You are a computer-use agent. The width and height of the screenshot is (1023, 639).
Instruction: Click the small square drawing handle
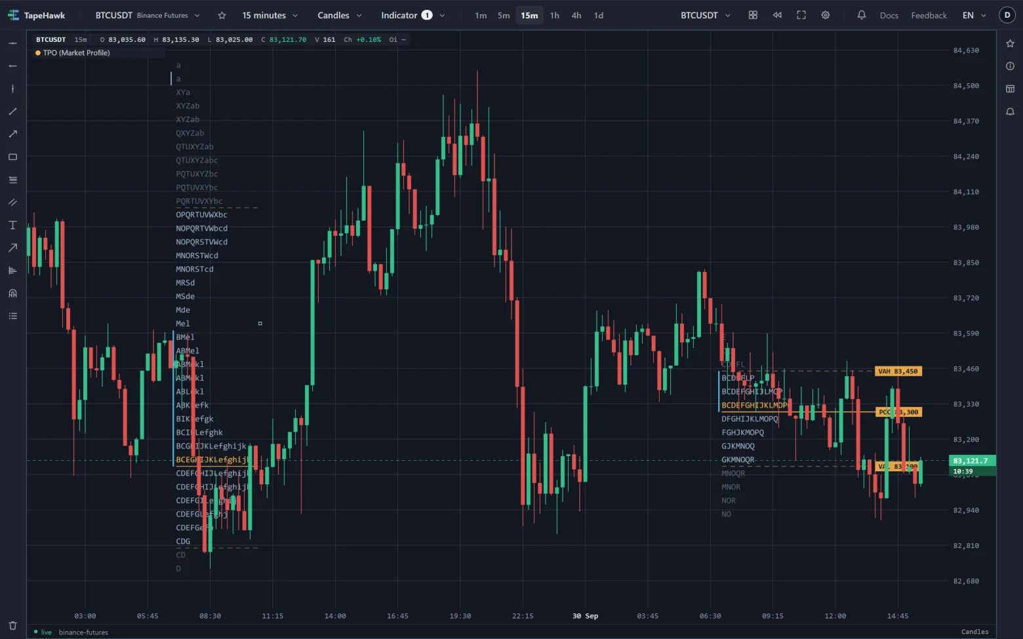pyautogui.click(x=260, y=324)
